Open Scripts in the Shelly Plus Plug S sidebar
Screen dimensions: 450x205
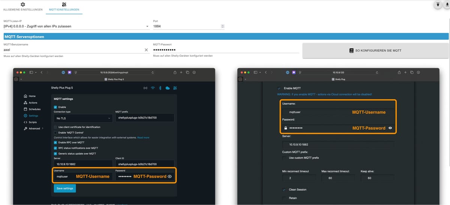click(x=30, y=122)
